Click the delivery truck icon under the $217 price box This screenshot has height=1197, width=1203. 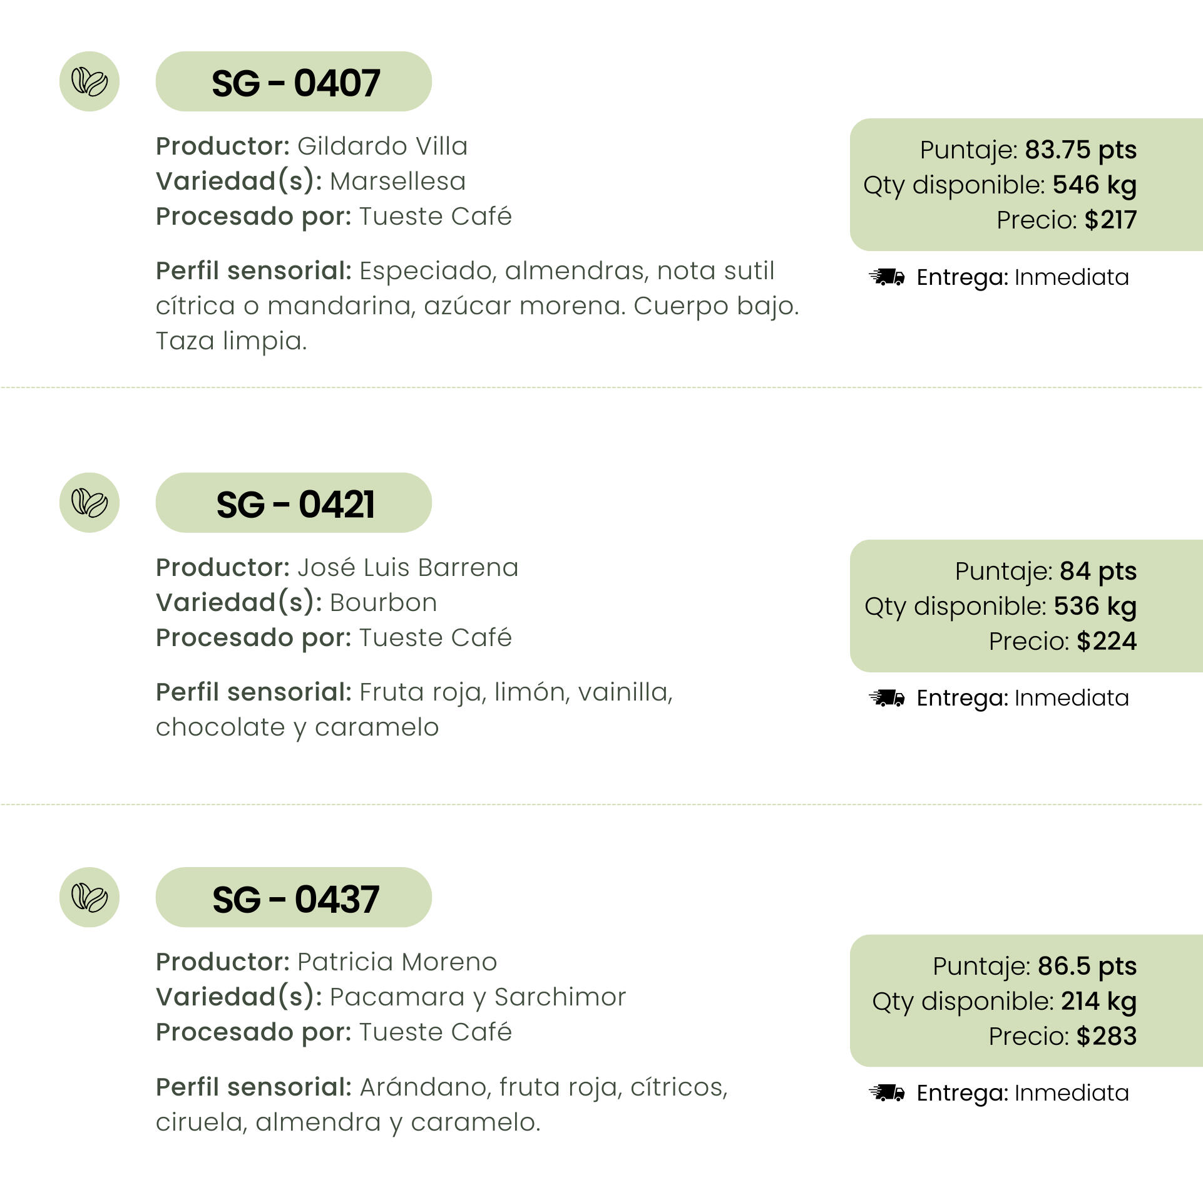887,277
